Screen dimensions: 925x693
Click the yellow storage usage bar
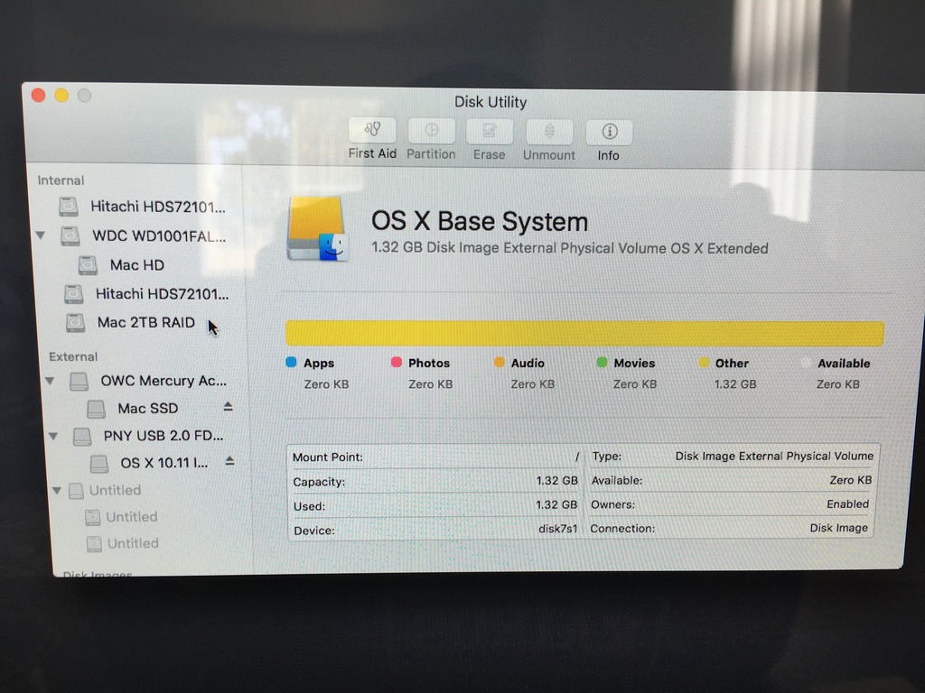pos(584,334)
